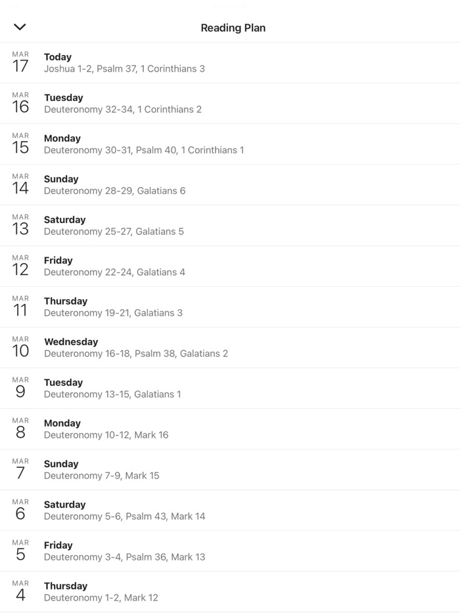Open Monday's Deuteronomy 30-31 reading
This screenshot has width=460, height=613.
click(144, 144)
